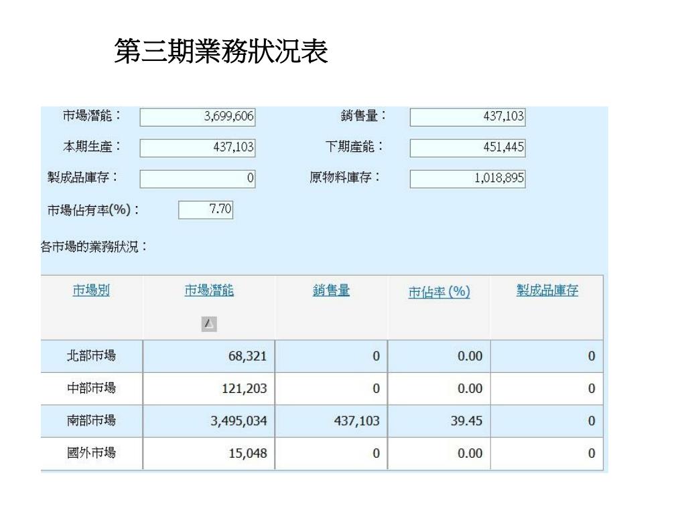Sort by 市場別 column header
686x514 pixels.
[x=91, y=290]
